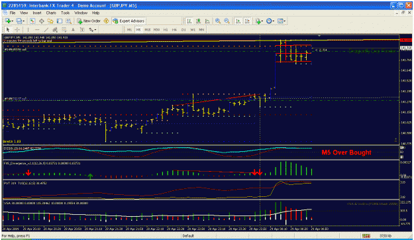Open the Data Window icon
Viewport: 414px width, 240px height.
point(42,21)
